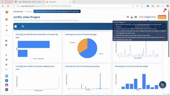This screenshot has width=170, height=96.
Task: Open the chat bubble icon in sidebar
Action: [6, 60]
